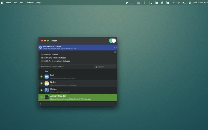The width and height of the screenshot is (208, 130).
Task: Click the Mon 9 Jun date and clock
Action: click(x=200, y=3)
